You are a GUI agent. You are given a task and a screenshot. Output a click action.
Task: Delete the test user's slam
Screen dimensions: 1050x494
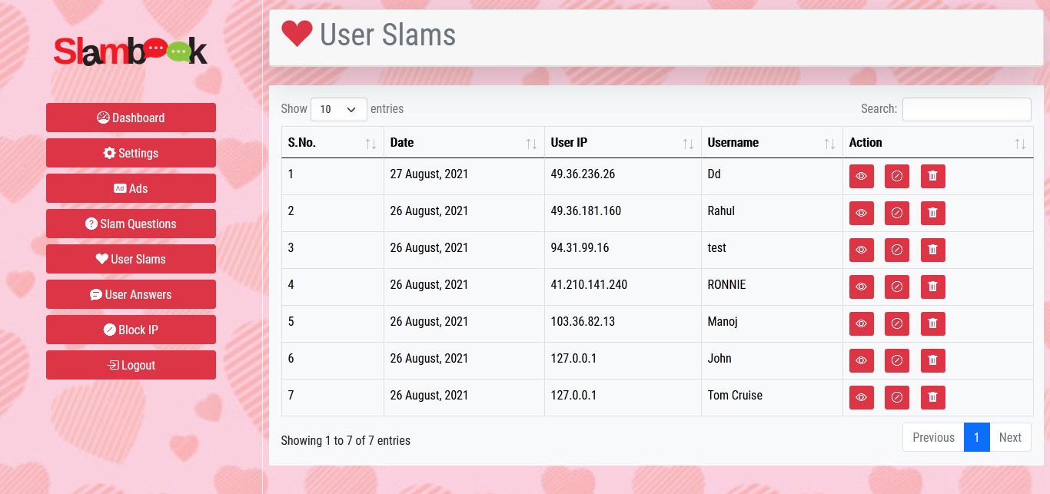click(932, 250)
